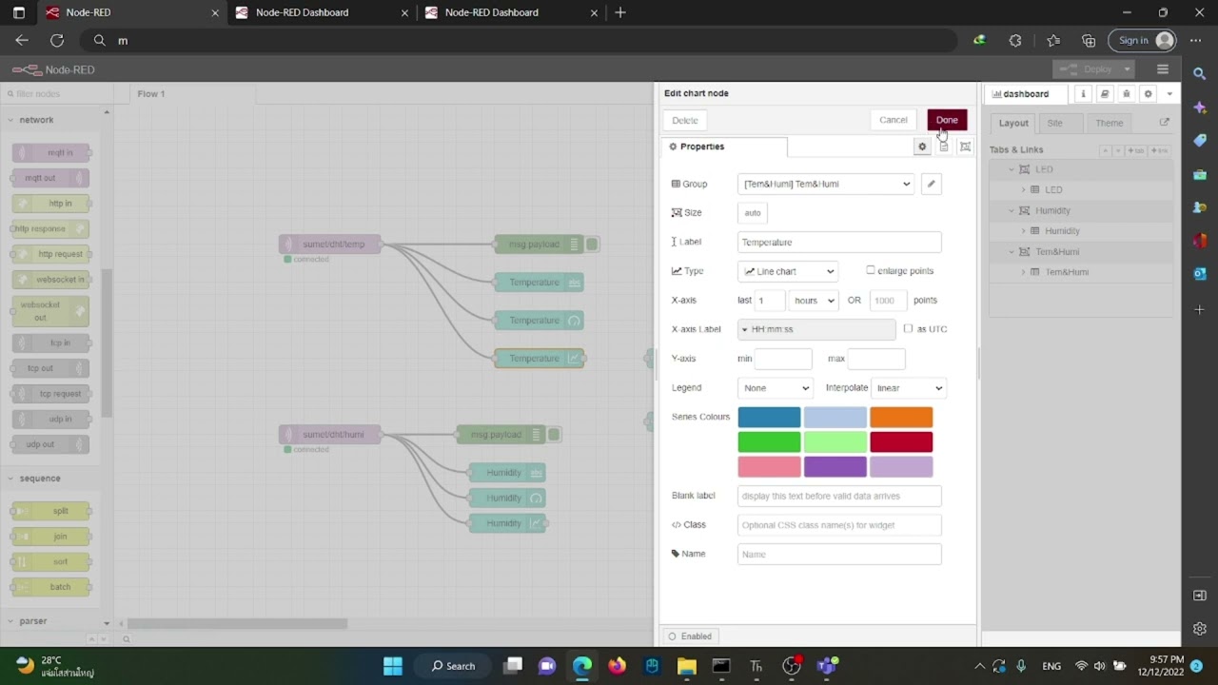This screenshot has height=685, width=1218.
Task: Open browser favorites star icon
Action: pos(1053,40)
